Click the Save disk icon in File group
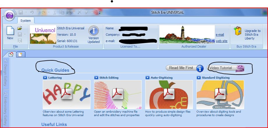This screenshot has height=128, width=268. [x=20, y=35]
